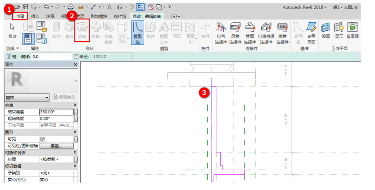Select the 修改 arrow tool in the ribbon

(x=12, y=31)
